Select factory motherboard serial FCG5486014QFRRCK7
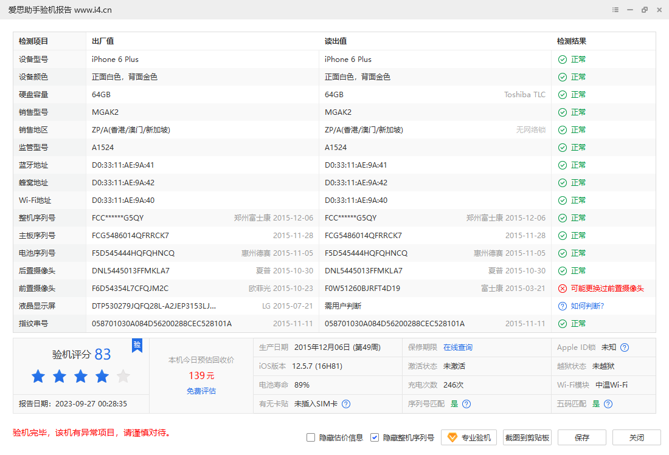The image size is (669, 455). [130, 236]
